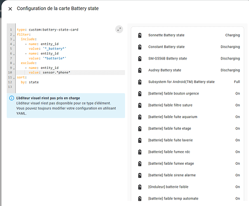Fold the exclude section on line 8

[x=14, y=63]
